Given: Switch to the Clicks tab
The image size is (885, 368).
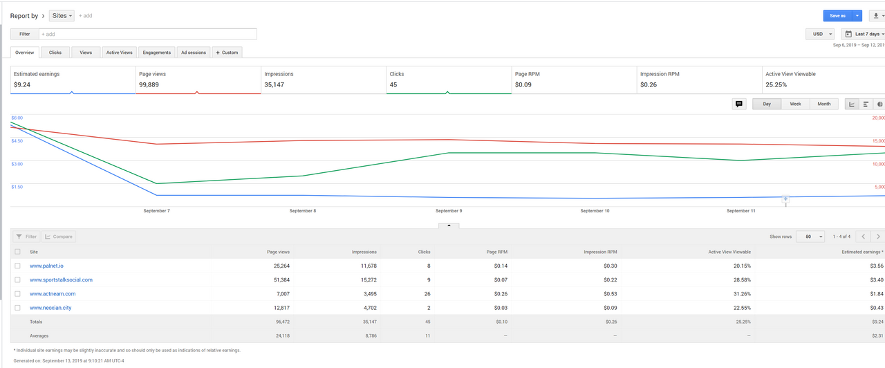Looking at the screenshot, I should point(55,53).
